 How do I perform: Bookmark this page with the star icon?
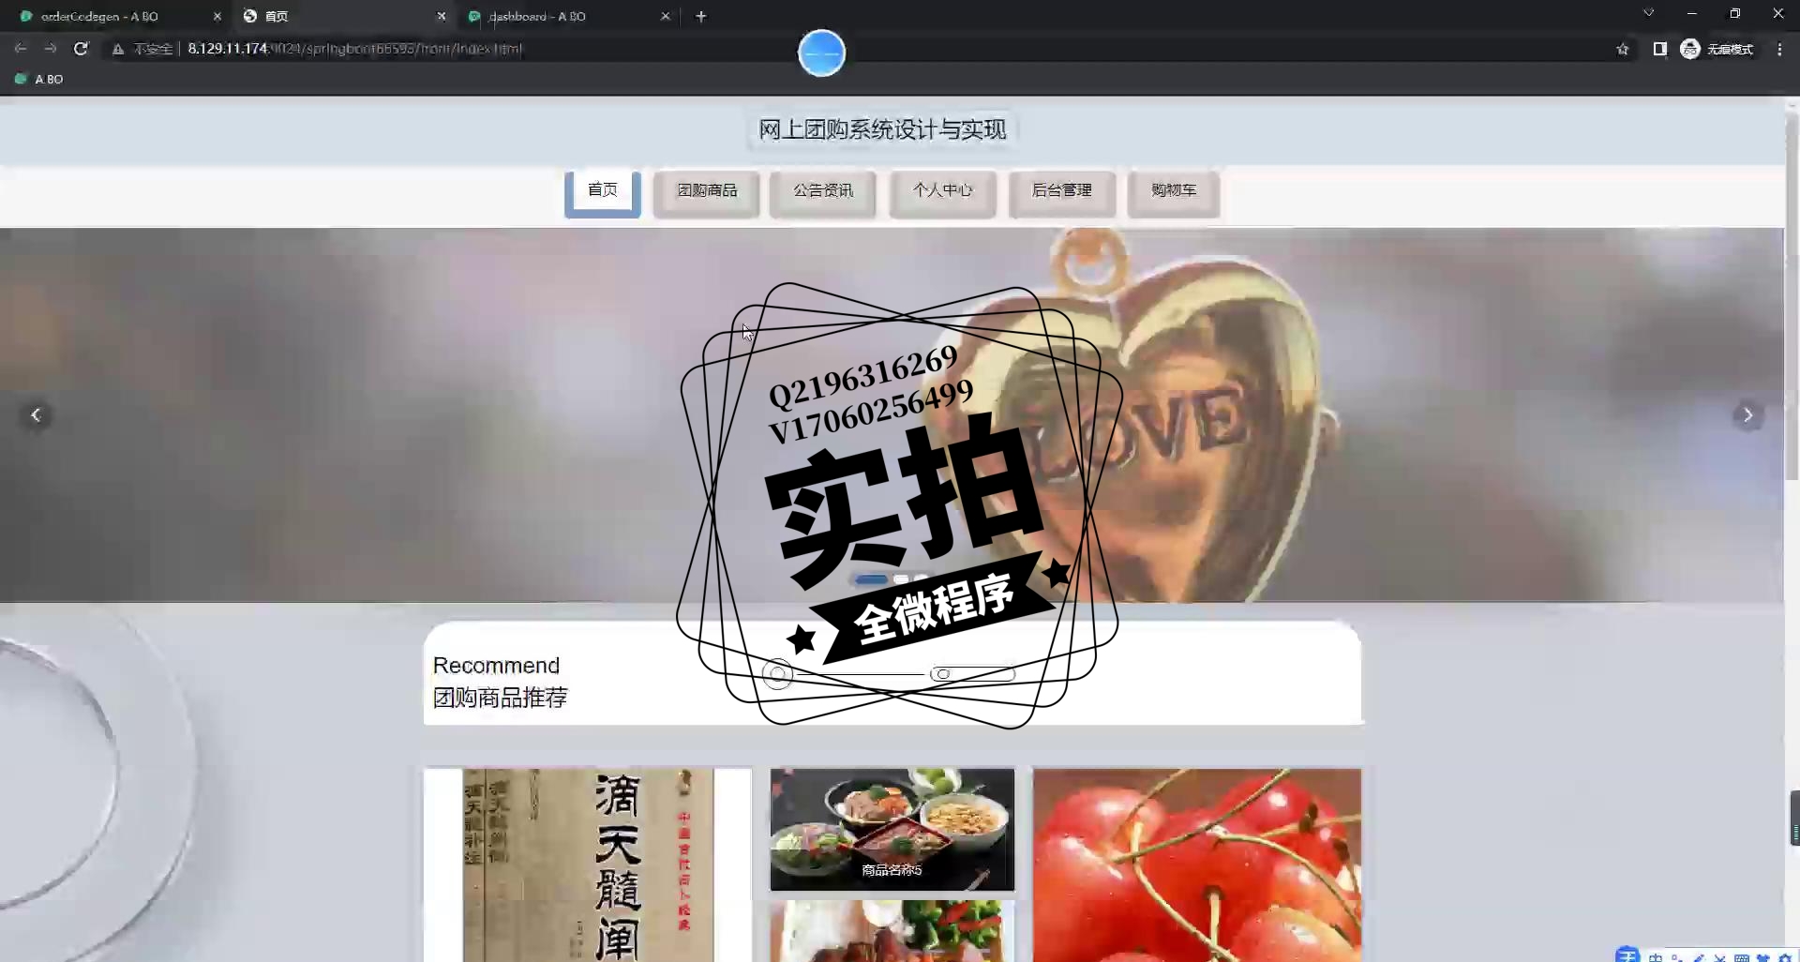1623,49
